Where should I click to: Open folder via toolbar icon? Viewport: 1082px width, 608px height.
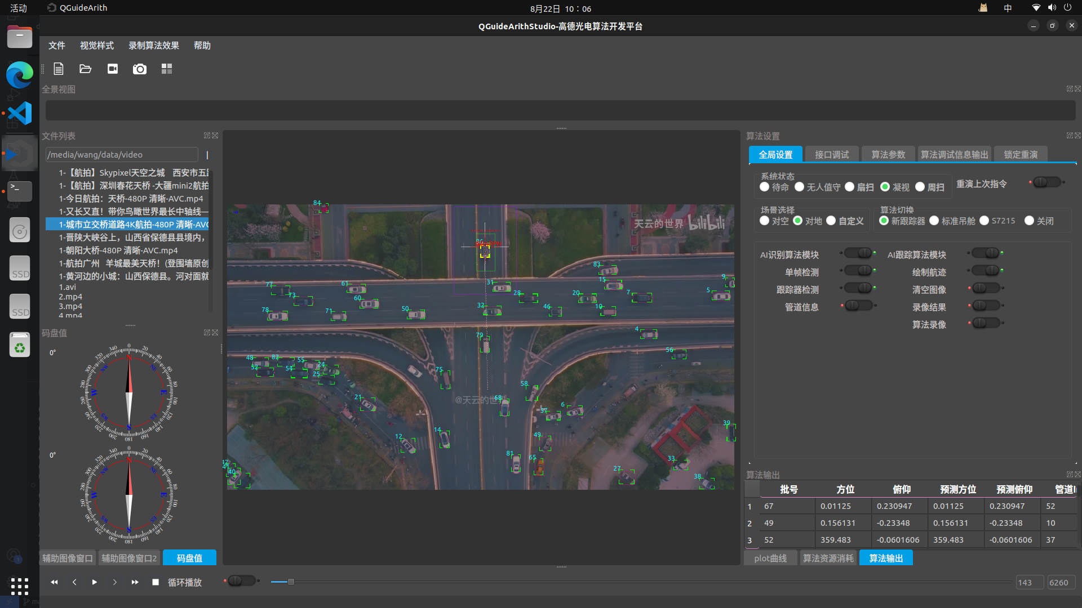86,69
